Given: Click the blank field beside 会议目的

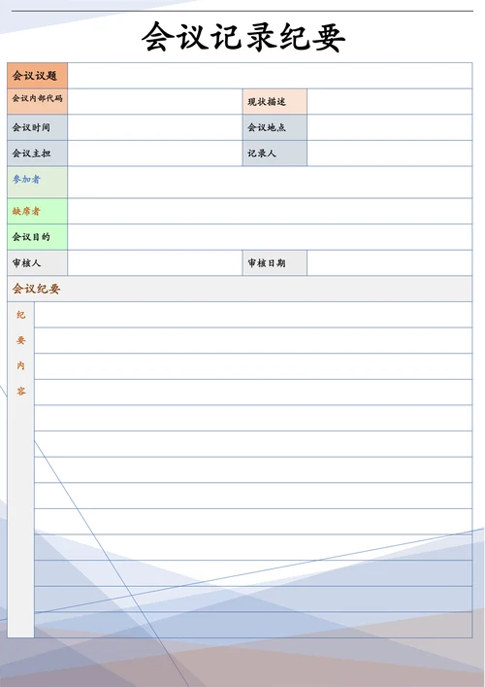Looking at the screenshot, I should [270, 237].
